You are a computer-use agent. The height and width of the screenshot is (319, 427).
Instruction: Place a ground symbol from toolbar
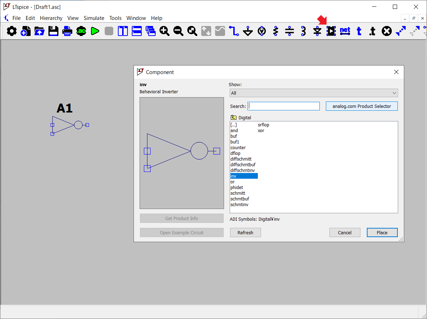click(248, 31)
